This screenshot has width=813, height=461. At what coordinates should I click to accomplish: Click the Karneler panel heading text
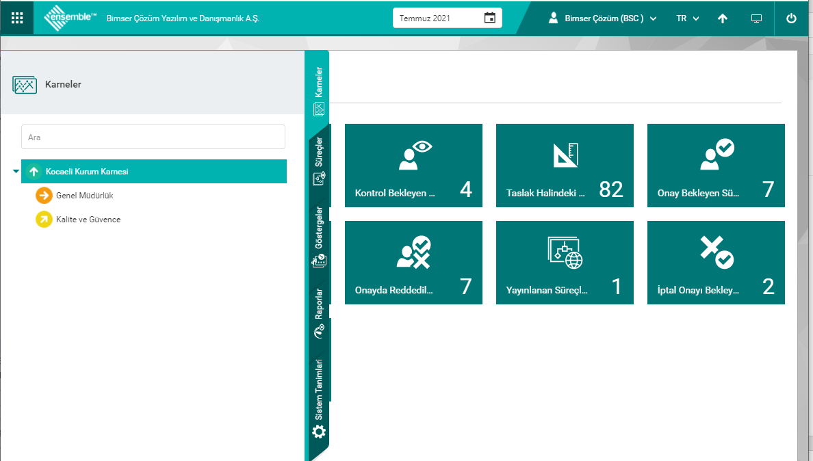(63, 84)
